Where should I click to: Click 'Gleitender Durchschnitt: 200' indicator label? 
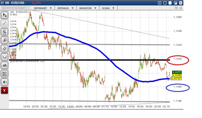pos(28,61)
